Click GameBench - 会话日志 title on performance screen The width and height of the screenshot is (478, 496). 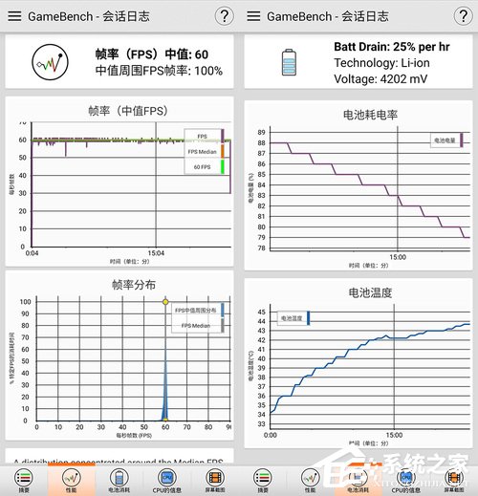point(89,16)
